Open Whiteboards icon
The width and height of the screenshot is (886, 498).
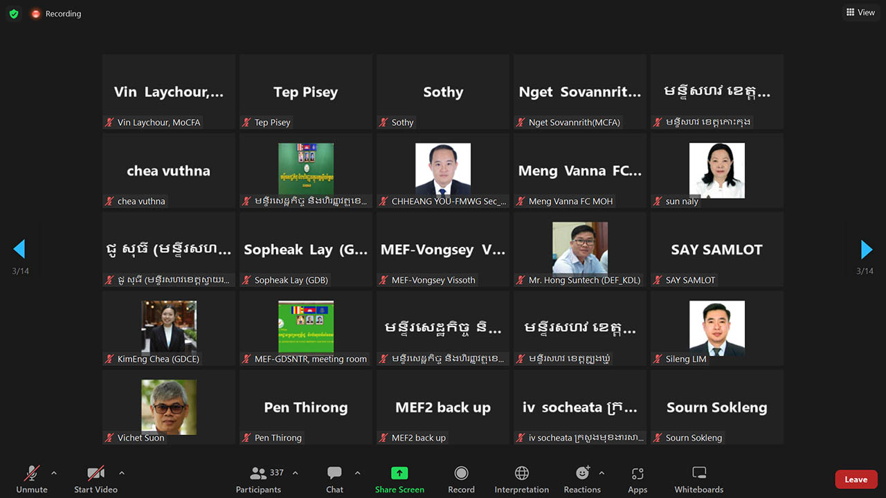tap(699, 473)
